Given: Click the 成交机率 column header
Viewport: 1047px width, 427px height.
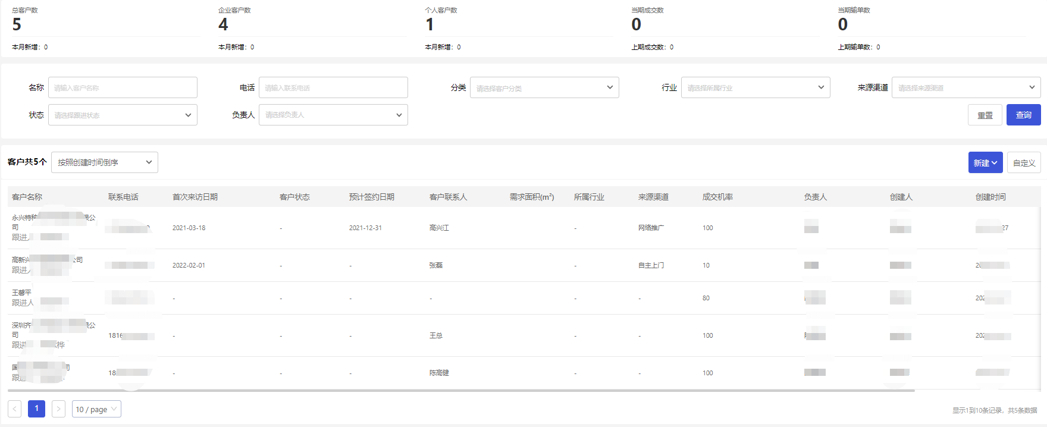Looking at the screenshot, I should (717, 197).
